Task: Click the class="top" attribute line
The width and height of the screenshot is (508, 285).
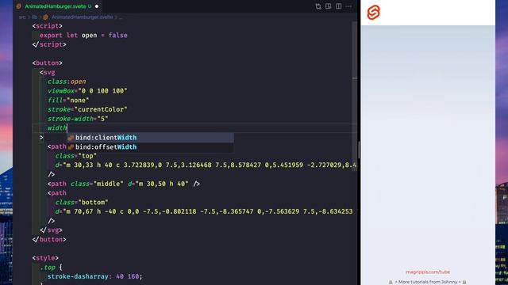Action: (76, 156)
